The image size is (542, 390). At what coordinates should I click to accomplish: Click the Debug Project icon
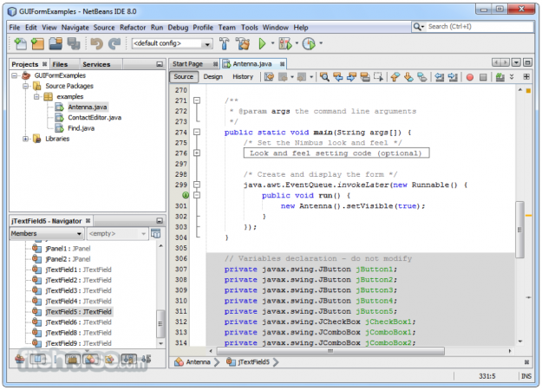point(285,43)
